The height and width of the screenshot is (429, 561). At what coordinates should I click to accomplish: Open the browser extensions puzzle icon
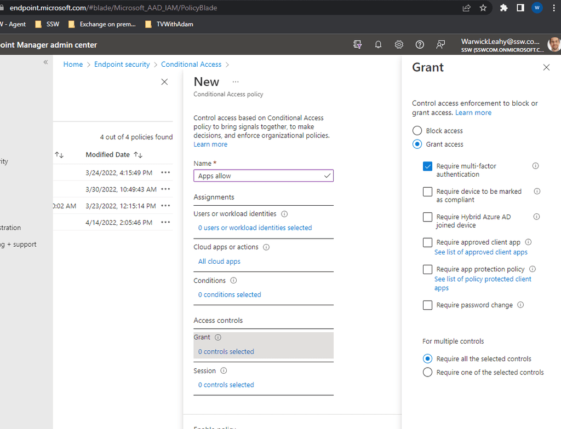point(504,8)
